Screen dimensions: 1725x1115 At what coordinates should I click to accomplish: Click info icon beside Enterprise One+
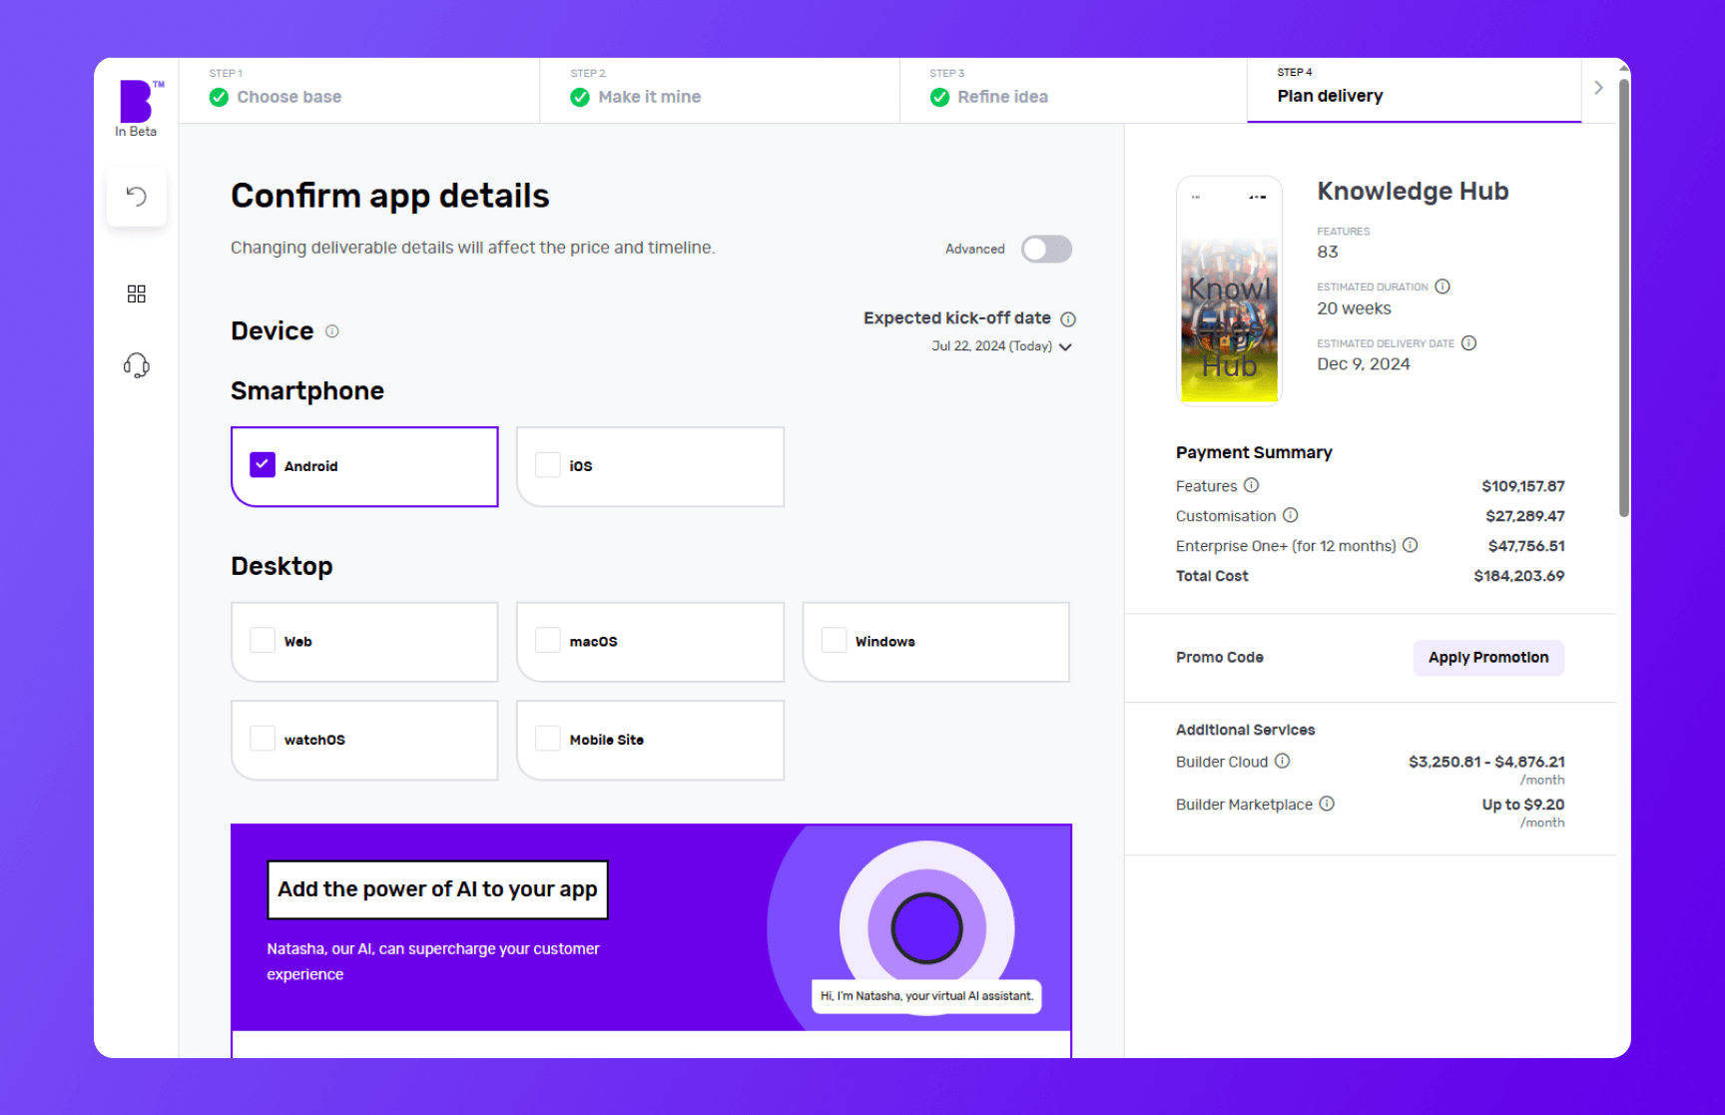tap(1410, 545)
